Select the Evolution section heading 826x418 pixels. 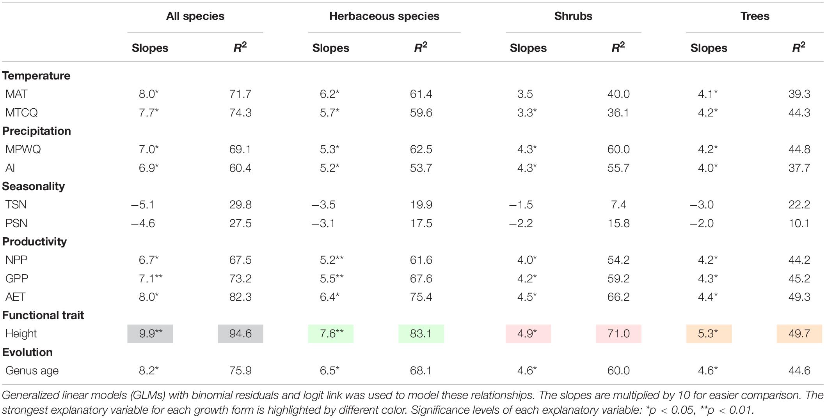point(27,352)
